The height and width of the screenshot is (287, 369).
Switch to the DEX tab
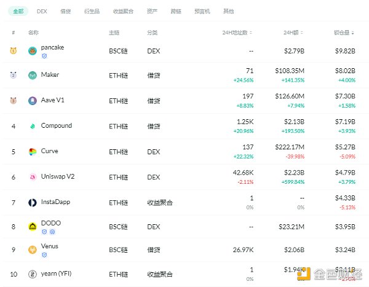pyautogui.click(x=42, y=11)
